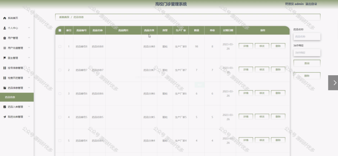Click the 药品编号 column header
This screenshot has height=156, width=338.
point(82,30)
